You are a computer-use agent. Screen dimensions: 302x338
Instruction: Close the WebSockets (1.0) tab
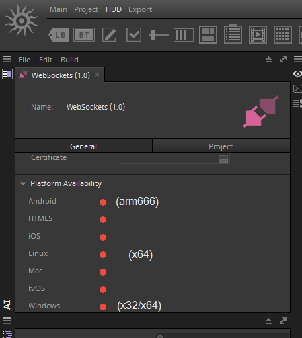pyautogui.click(x=97, y=75)
